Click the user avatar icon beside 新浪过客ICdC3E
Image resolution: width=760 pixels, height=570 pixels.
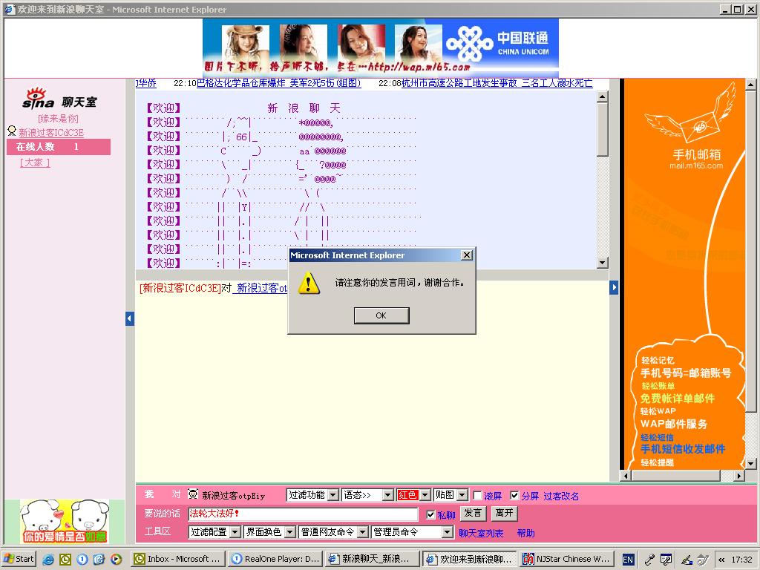pyautogui.click(x=12, y=131)
